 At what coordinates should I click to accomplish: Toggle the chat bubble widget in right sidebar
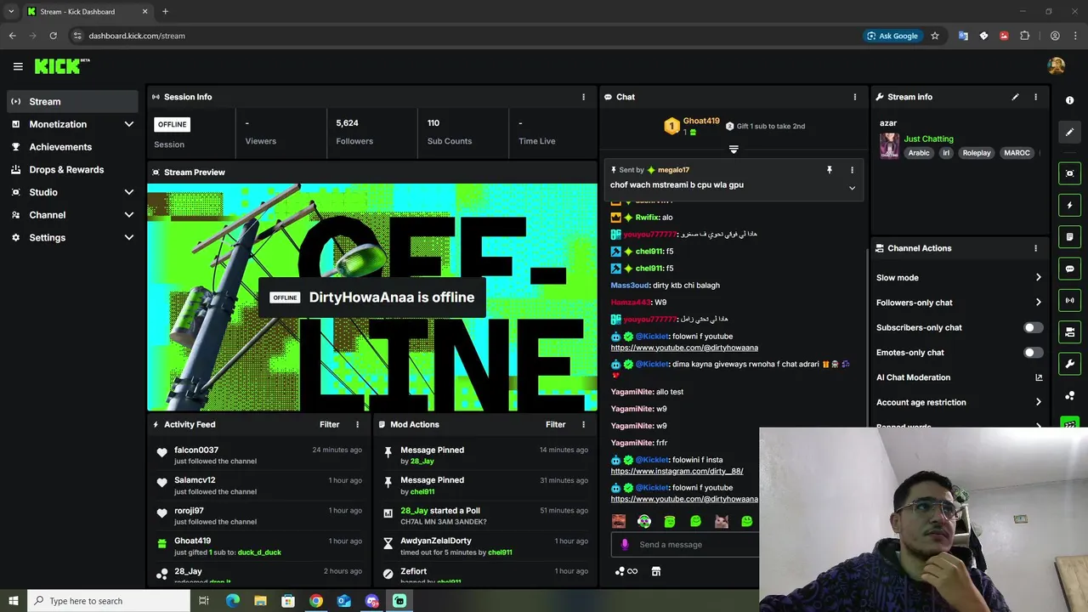(x=1069, y=269)
